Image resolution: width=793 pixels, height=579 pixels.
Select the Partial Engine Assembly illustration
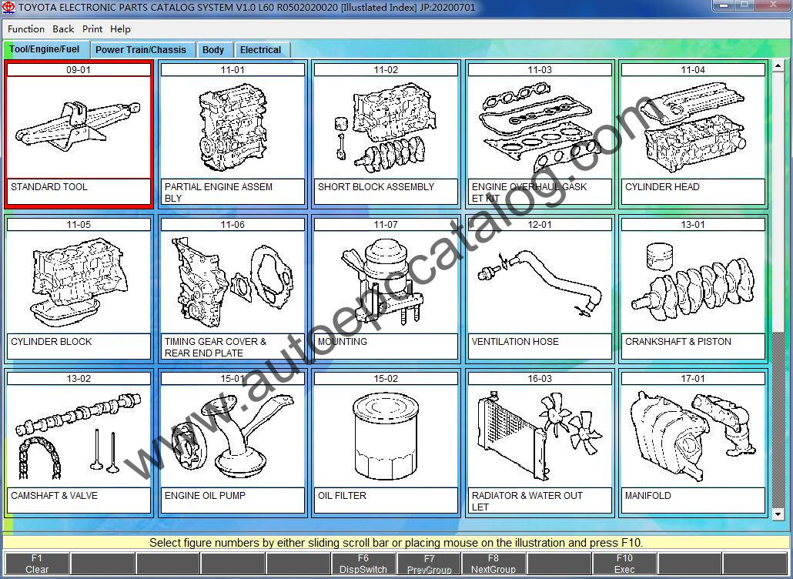click(233, 126)
